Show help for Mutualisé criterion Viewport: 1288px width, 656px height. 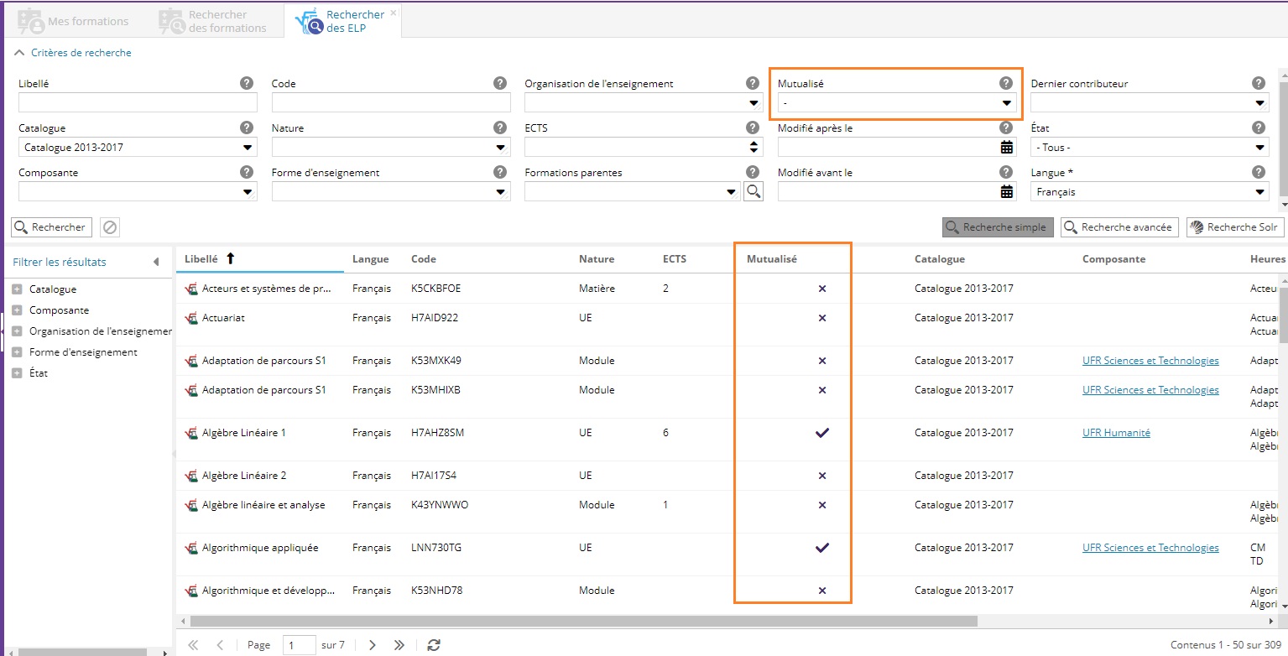coord(1006,83)
